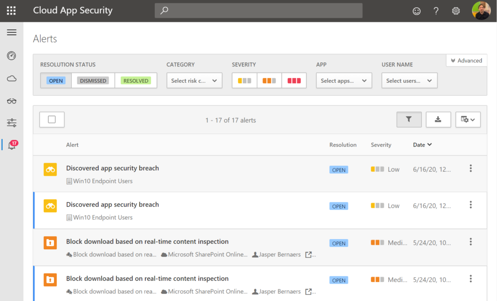497x301 pixels.
Task: Open the table column settings dropdown
Action: pyautogui.click(x=468, y=120)
